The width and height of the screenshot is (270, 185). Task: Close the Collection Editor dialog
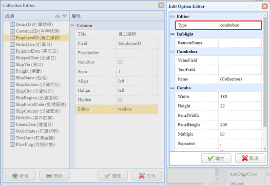[161, 5]
